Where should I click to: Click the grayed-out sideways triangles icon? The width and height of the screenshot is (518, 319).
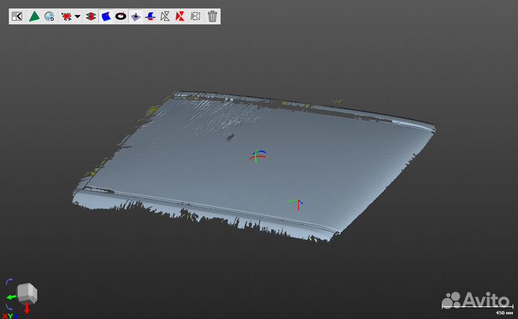point(196,16)
